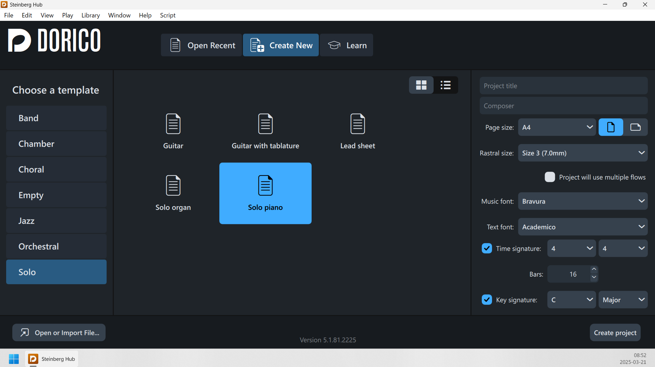
Task: Select the Chamber template category
Action: (x=56, y=144)
